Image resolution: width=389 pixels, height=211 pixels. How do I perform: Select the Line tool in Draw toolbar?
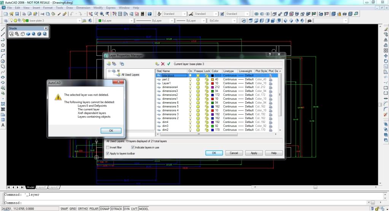(x=3, y=29)
